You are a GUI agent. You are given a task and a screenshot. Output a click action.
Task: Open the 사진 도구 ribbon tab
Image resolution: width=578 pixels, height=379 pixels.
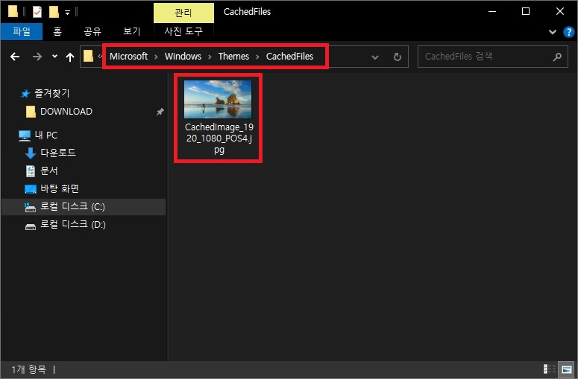[x=183, y=31]
